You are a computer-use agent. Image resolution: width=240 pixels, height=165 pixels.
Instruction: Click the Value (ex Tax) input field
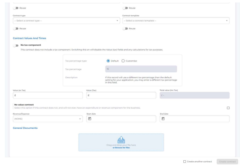48,95
